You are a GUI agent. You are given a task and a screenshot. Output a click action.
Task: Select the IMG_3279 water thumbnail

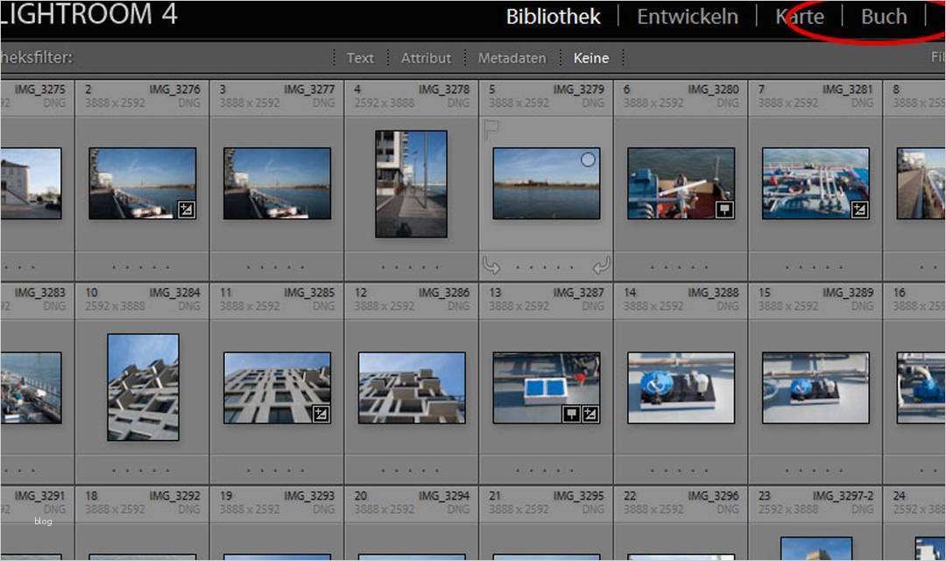[x=546, y=183]
